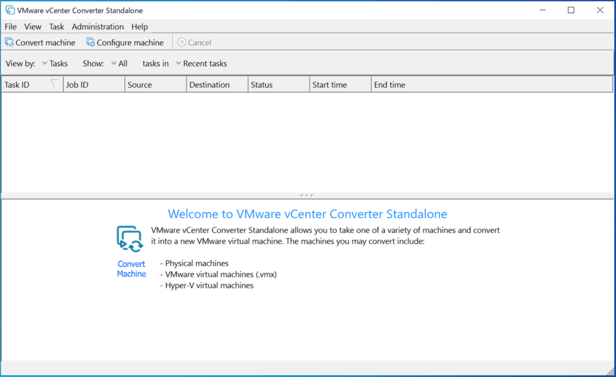Screen dimensions: 616x377
Task: Click the Convert Machine link text
Action: (x=131, y=269)
